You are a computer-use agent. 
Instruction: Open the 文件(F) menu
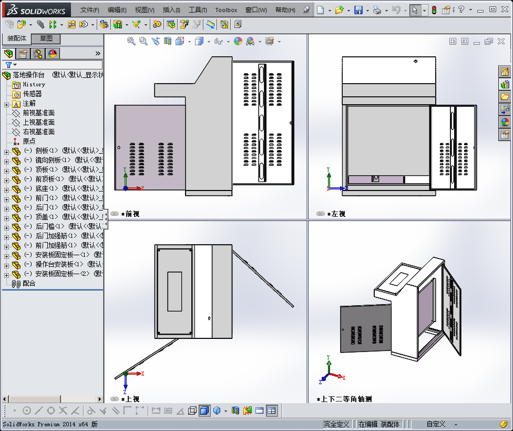[89, 10]
